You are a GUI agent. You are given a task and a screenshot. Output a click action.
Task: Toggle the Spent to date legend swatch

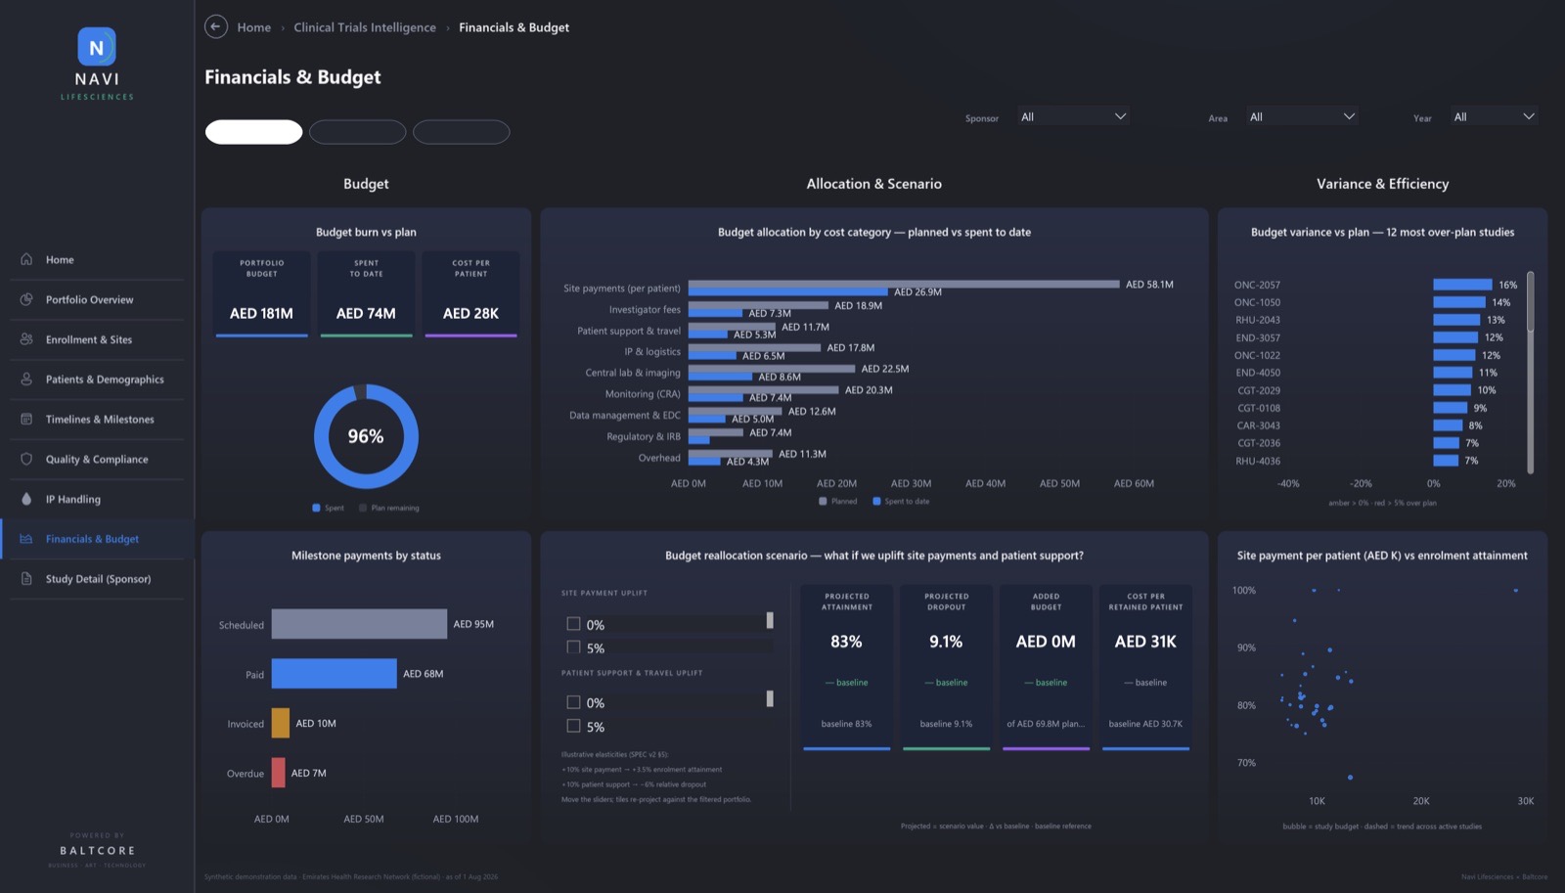click(876, 501)
